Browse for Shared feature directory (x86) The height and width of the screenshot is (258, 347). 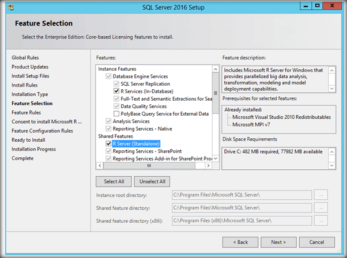click(x=321, y=221)
